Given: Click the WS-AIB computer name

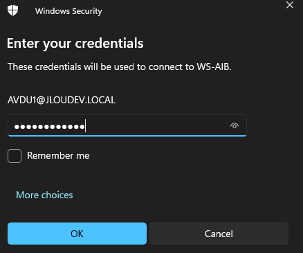Looking at the screenshot, I should [214, 67].
